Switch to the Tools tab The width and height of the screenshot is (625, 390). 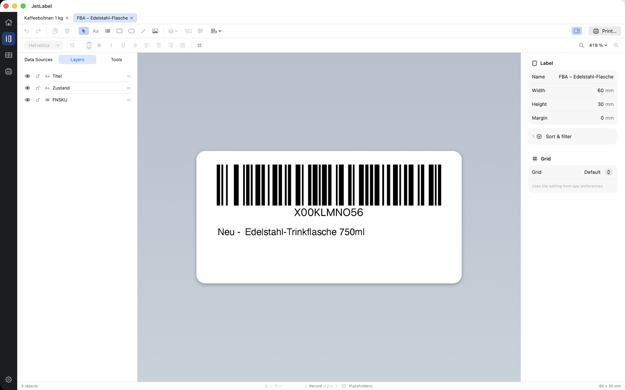(x=116, y=59)
